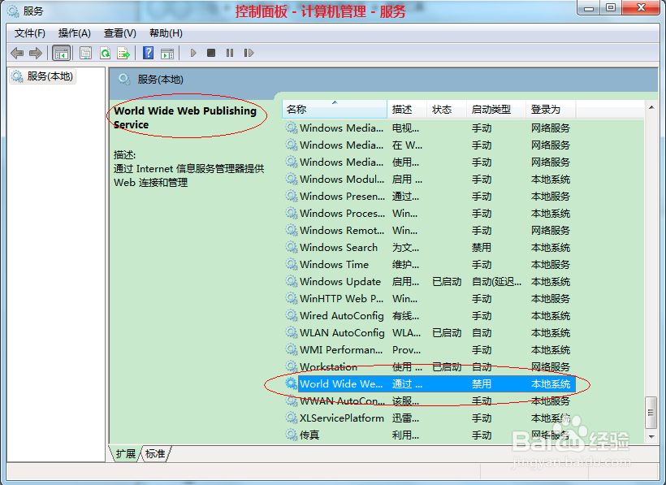Switch to the 扩展 tab
Viewport: 666px width, 485px height.
[125, 454]
